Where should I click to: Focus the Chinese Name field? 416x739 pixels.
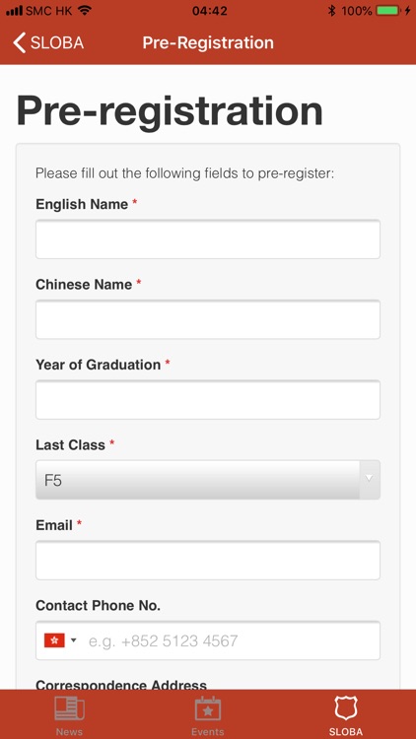pos(208,319)
